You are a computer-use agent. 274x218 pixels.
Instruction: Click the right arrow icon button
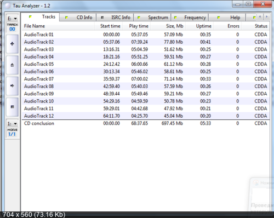(12, 86)
